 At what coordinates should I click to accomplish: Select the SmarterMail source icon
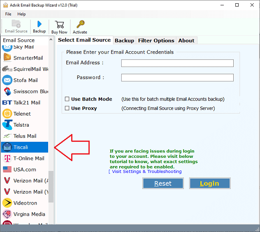(x=7, y=58)
